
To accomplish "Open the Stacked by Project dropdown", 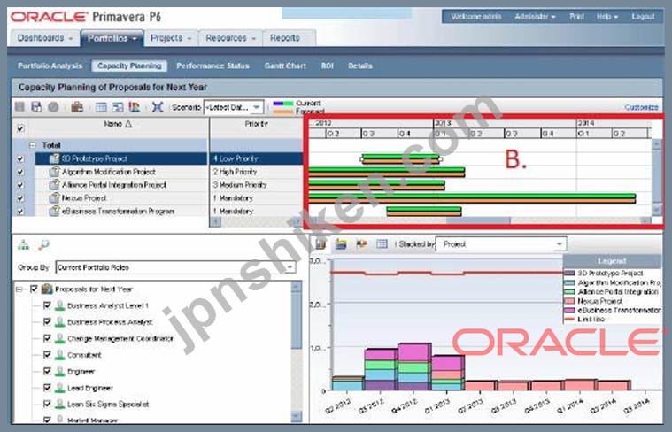I will (x=559, y=243).
